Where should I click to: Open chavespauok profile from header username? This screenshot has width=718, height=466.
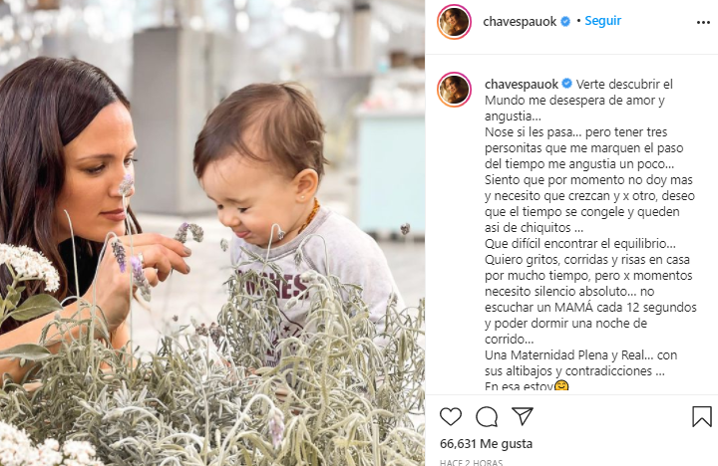[x=520, y=22]
